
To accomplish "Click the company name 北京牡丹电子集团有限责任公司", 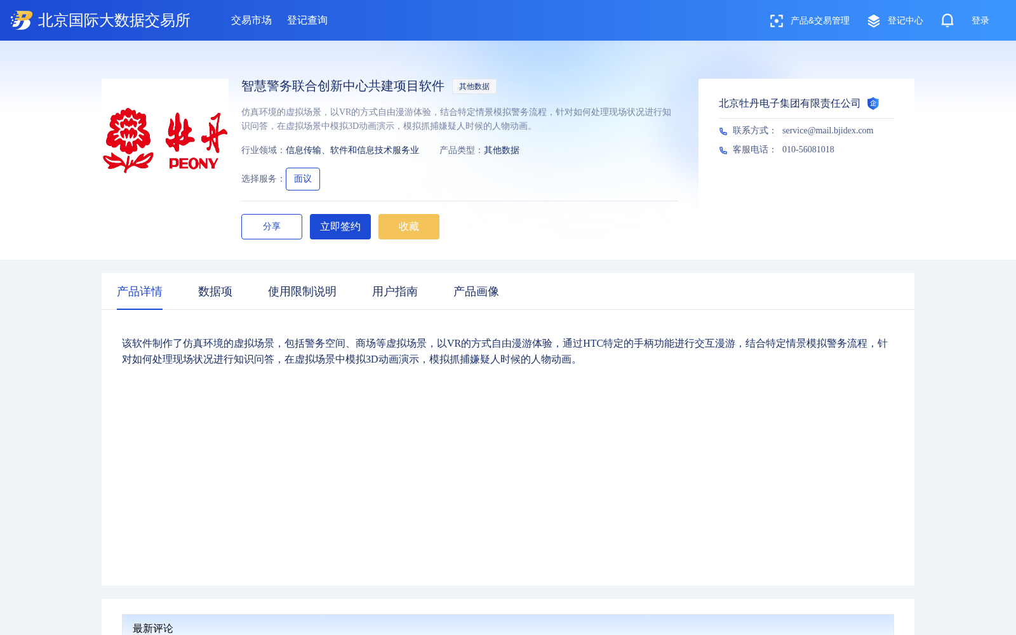I will coord(789,104).
